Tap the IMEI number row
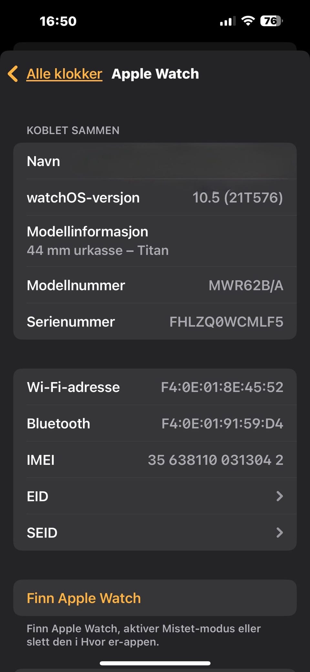Viewport: 310px width, 672px height. (x=155, y=460)
